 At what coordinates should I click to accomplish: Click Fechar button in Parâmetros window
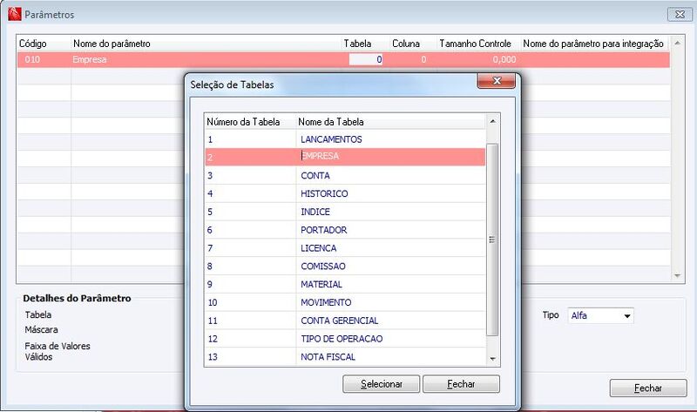click(x=648, y=388)
